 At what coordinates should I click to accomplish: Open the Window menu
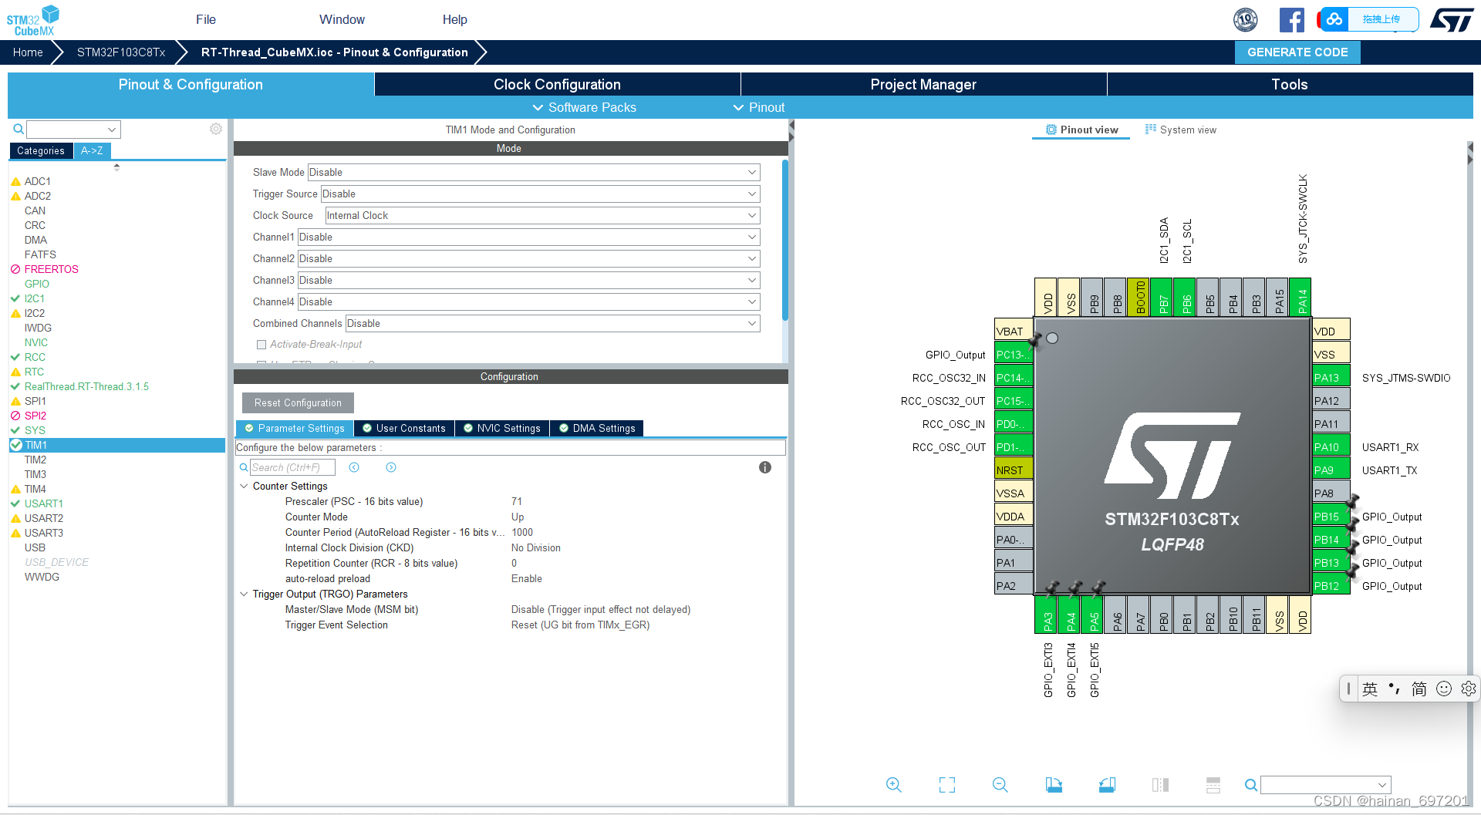342,19
